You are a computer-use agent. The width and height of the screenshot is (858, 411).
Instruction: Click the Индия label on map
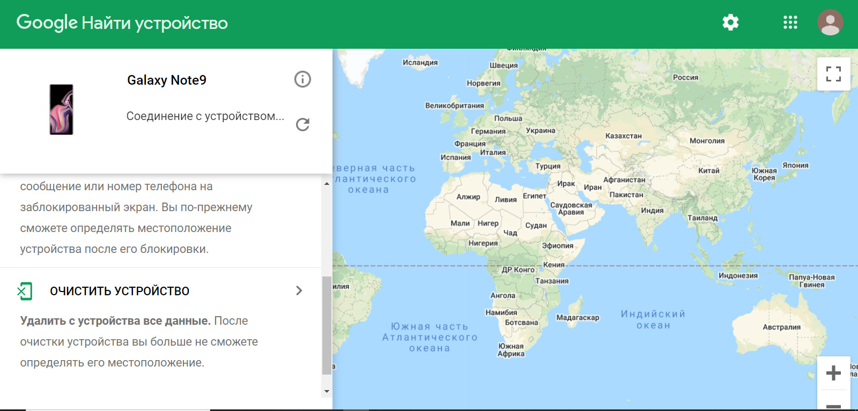click(x=652, y=211)
